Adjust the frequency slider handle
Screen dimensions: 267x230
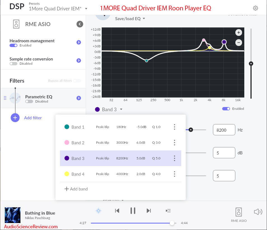click(x=191, y=130)
